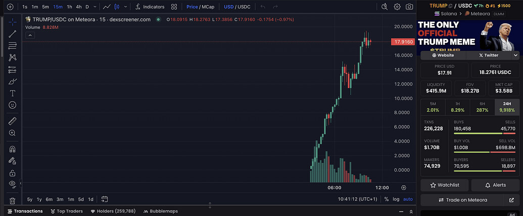This screenshot has height=216, width=523.
Task: Select the trend line drawing tool
Action: click(12, 34)
